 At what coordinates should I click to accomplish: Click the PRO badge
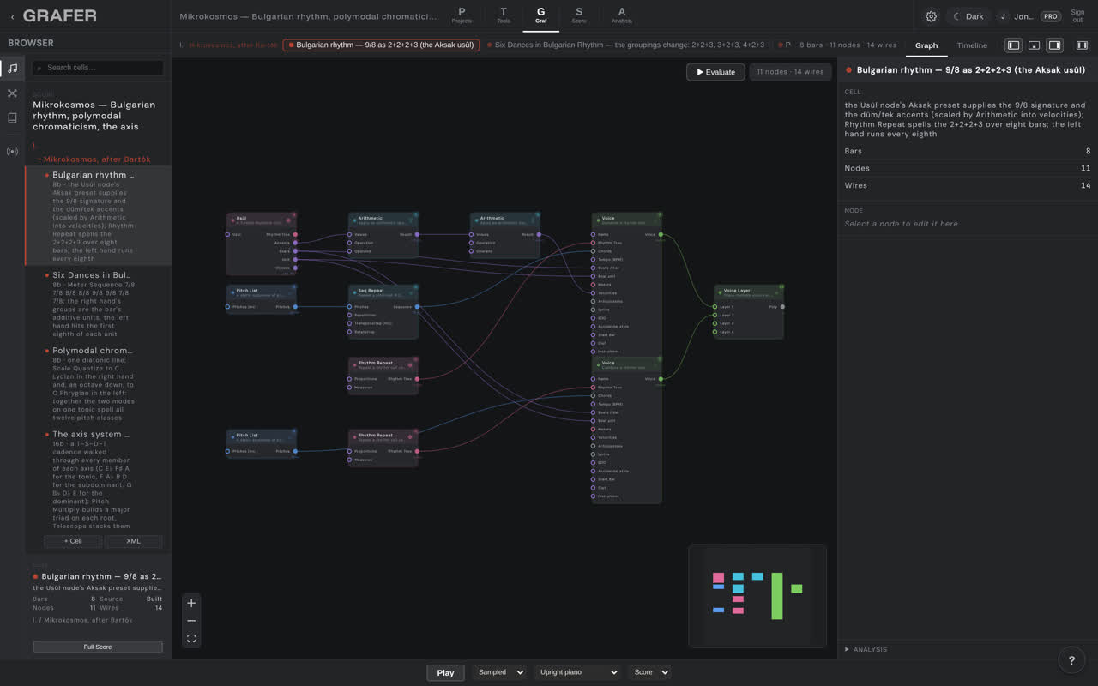coord(1050,16)
